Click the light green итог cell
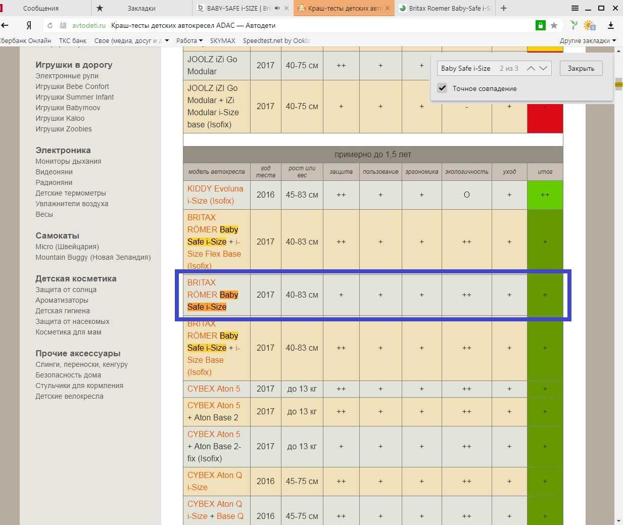 (x=545, y=195)
